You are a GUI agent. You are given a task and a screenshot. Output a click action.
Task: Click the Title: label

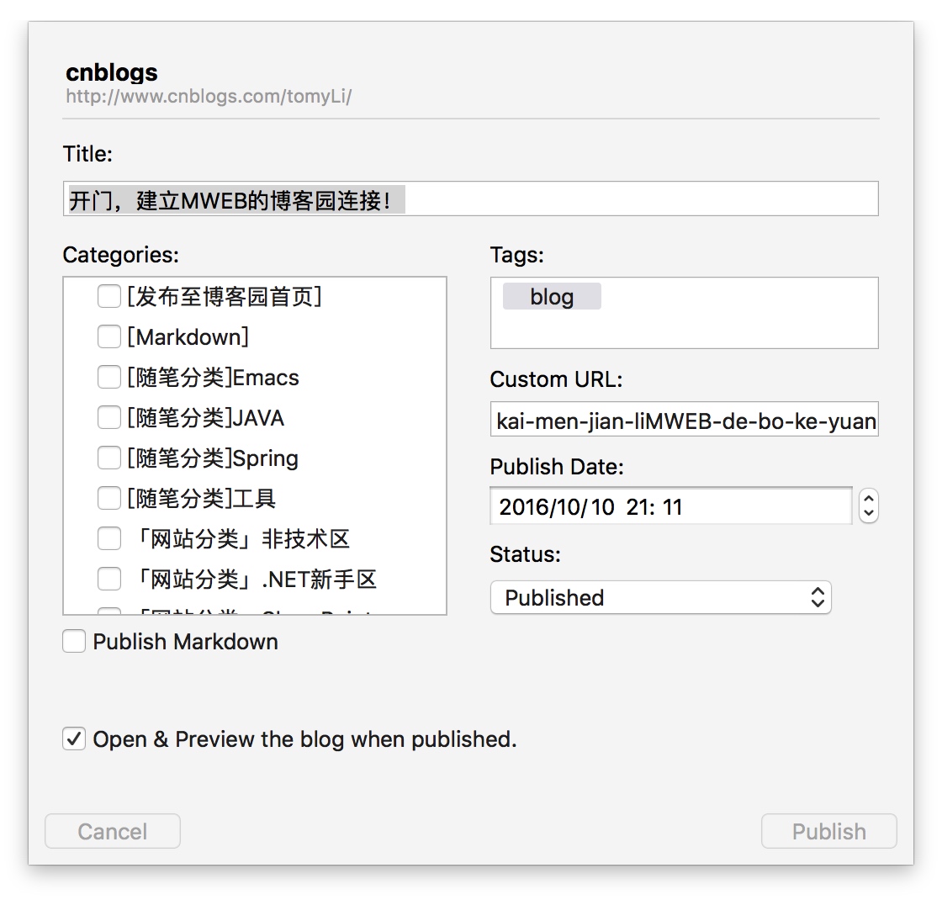(x=87, y=154)
